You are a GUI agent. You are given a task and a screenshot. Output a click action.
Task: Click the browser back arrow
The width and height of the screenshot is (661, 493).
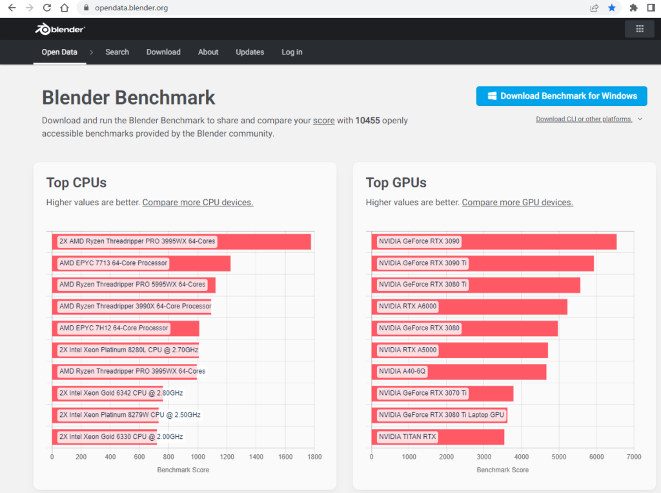click(12, 8)
